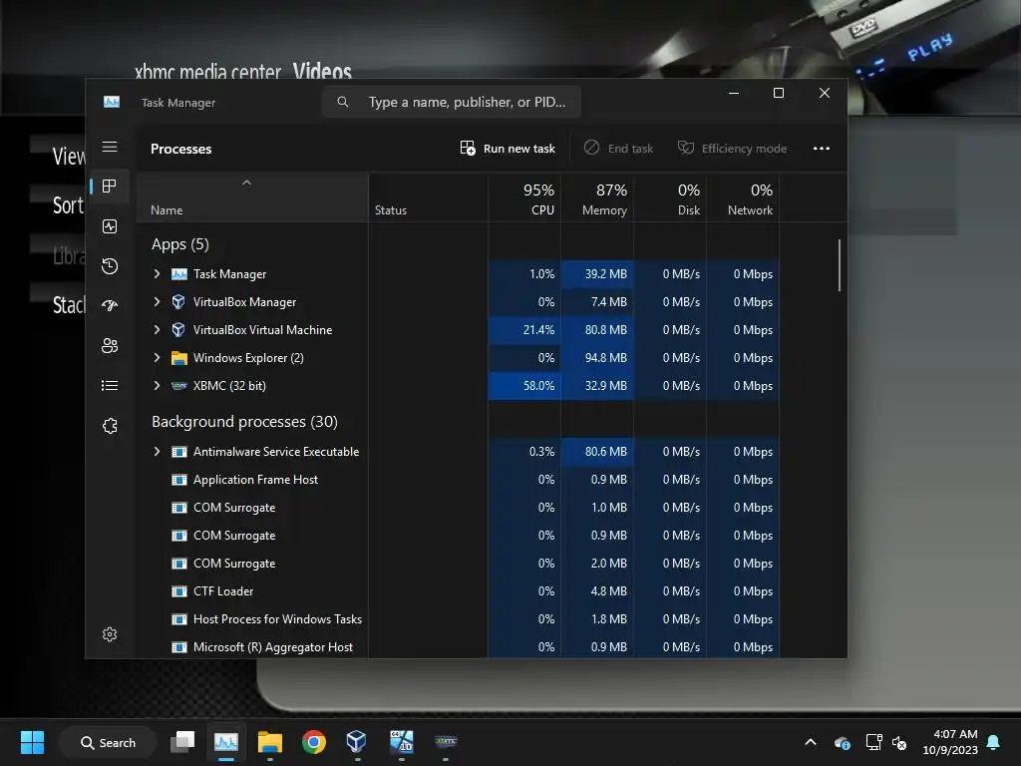This screenshot has height=766, width=1021.
Task: Click the 1.0 MB COM Surrogate memory cell
Action: click(597, 508)
